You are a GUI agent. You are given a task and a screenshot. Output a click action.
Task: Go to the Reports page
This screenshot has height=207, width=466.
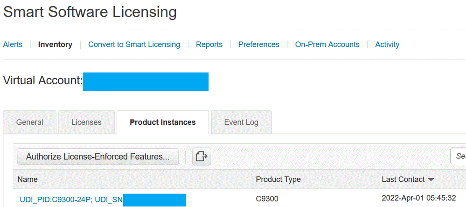pyautogui.click(x=209, y=45)
